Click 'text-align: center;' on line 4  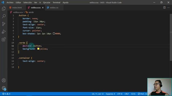pyautogui.click(x=34, y=25)
